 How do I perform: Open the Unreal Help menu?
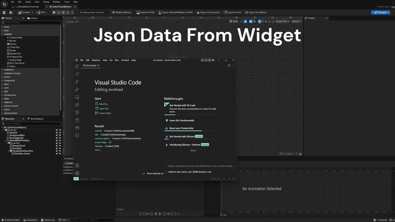(75, 2)
